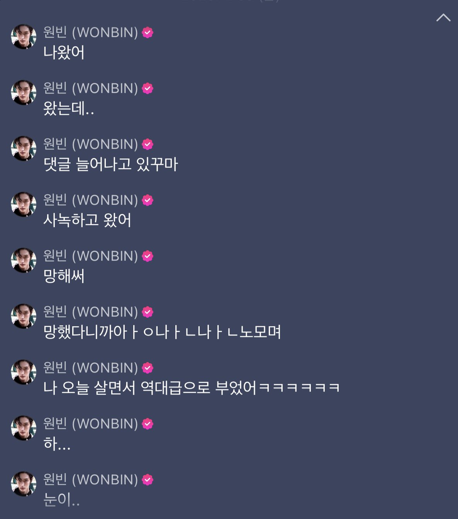Tap the avatar beside the '눈이..' message
This screenshot has height=519, width=458.
(24, 484)
